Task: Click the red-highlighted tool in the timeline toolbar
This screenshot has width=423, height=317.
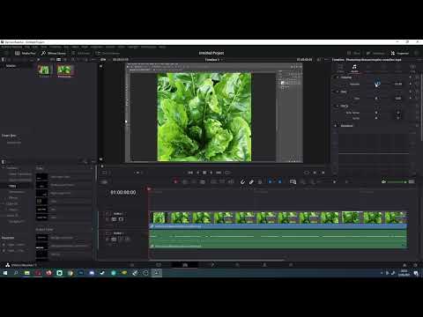Action: [x=175, y=182]
